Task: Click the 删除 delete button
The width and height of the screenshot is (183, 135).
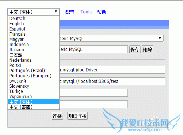Action: coord(148,49)
